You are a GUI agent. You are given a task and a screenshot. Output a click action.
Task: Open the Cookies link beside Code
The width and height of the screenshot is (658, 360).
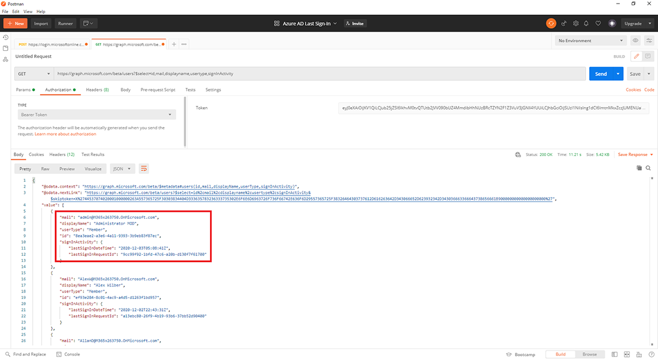point(633,90)
